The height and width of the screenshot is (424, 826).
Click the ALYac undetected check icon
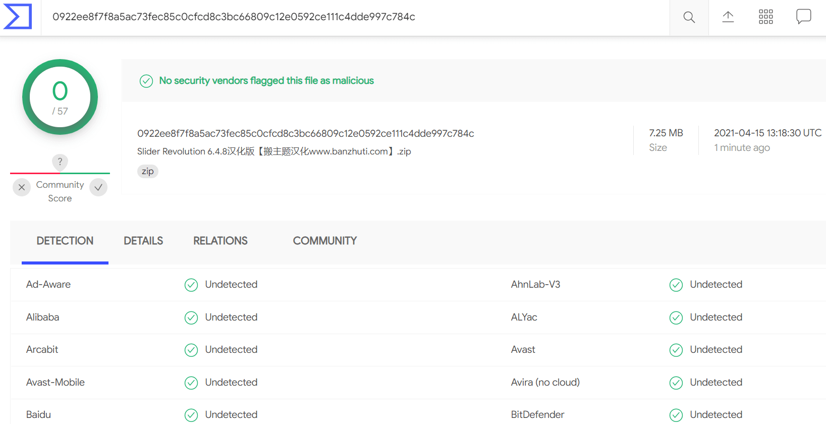(x=676, y=318)
